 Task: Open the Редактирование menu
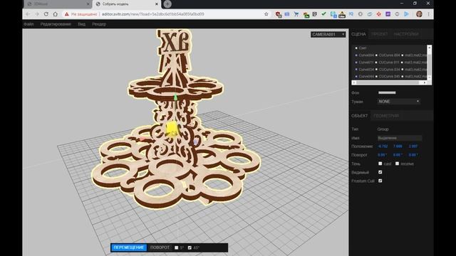(x=56, y=24)
